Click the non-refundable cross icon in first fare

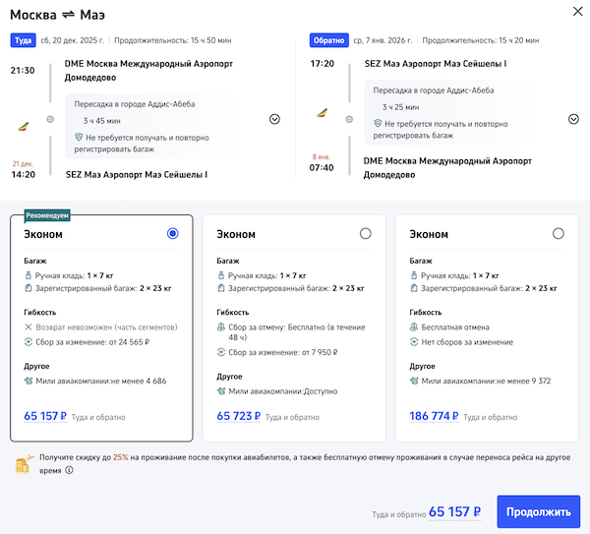pyautogui.click(x=28, y=326)
